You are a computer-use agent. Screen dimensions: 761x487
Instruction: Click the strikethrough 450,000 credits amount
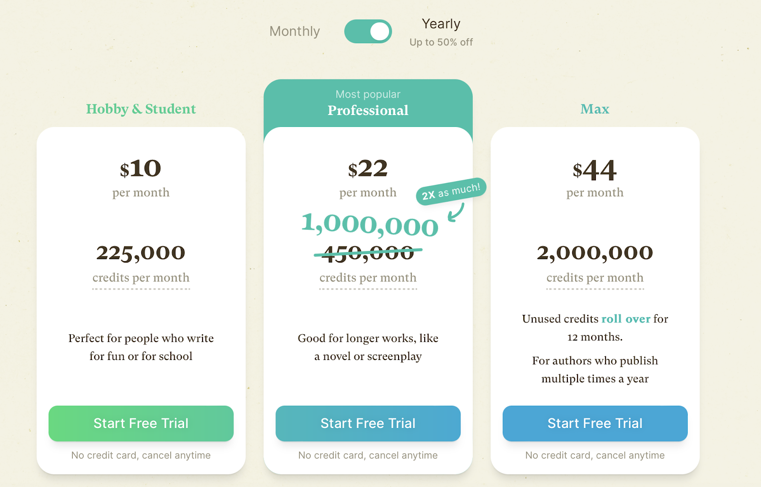click(368, 253)
